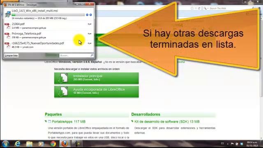This screenshot has height=148, width=263.
Task: Click the Ayuda incorporada download arrow icon
Action: point(62,92)
